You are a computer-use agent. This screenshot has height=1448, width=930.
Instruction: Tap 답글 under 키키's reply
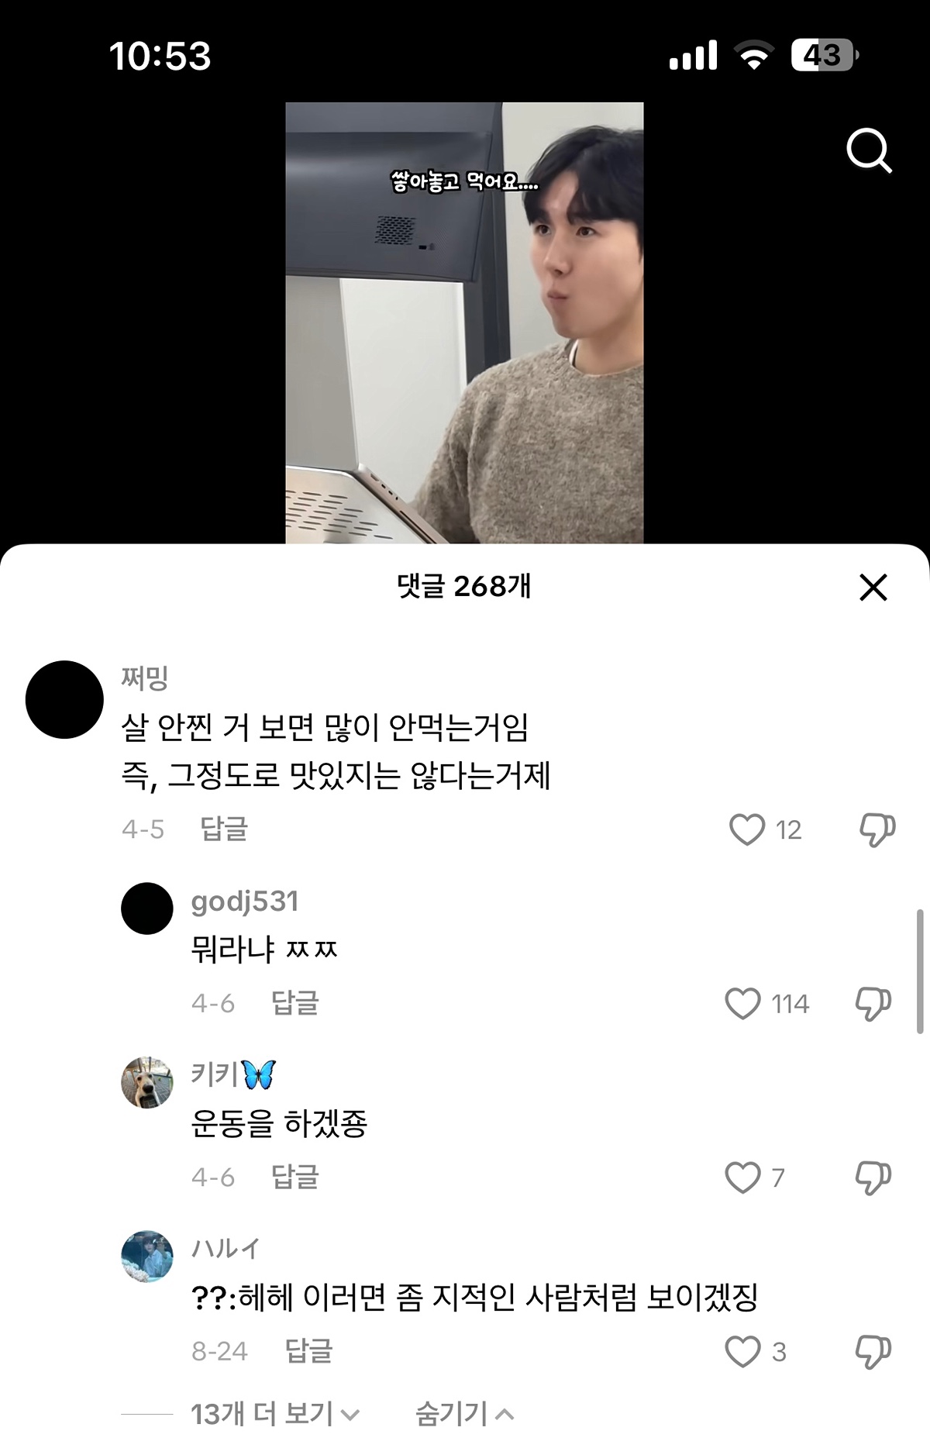pyautogui.click(x=295, y=1177)
